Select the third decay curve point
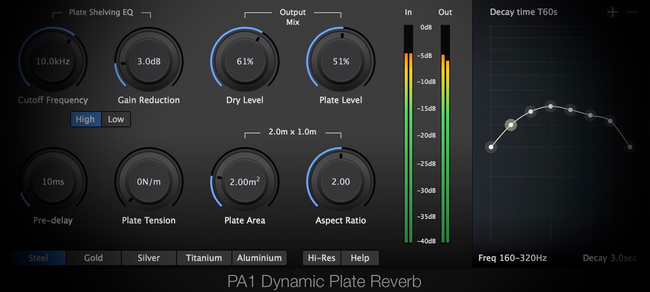The image size is (650, 292). click(x=531, y=112)
